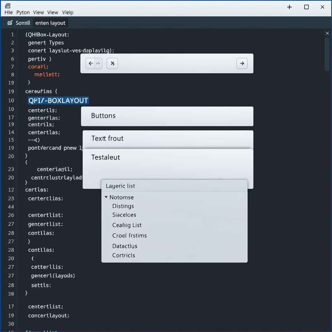The height and width of the screenshot is (332, 332).
Task: Click the highlighted QPI/-BOXLAYOUT text
Action: pyautogui.click(x=58, y=101)
